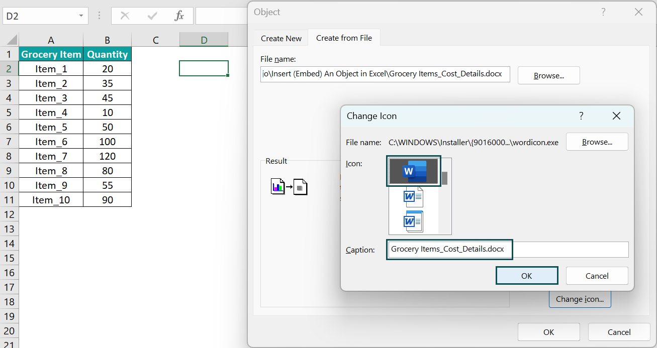Image resolution: width=657 pixels, height=348 pixels.
Task: Click Browse in the Change Icon dialog
Action: coord(597,142)
